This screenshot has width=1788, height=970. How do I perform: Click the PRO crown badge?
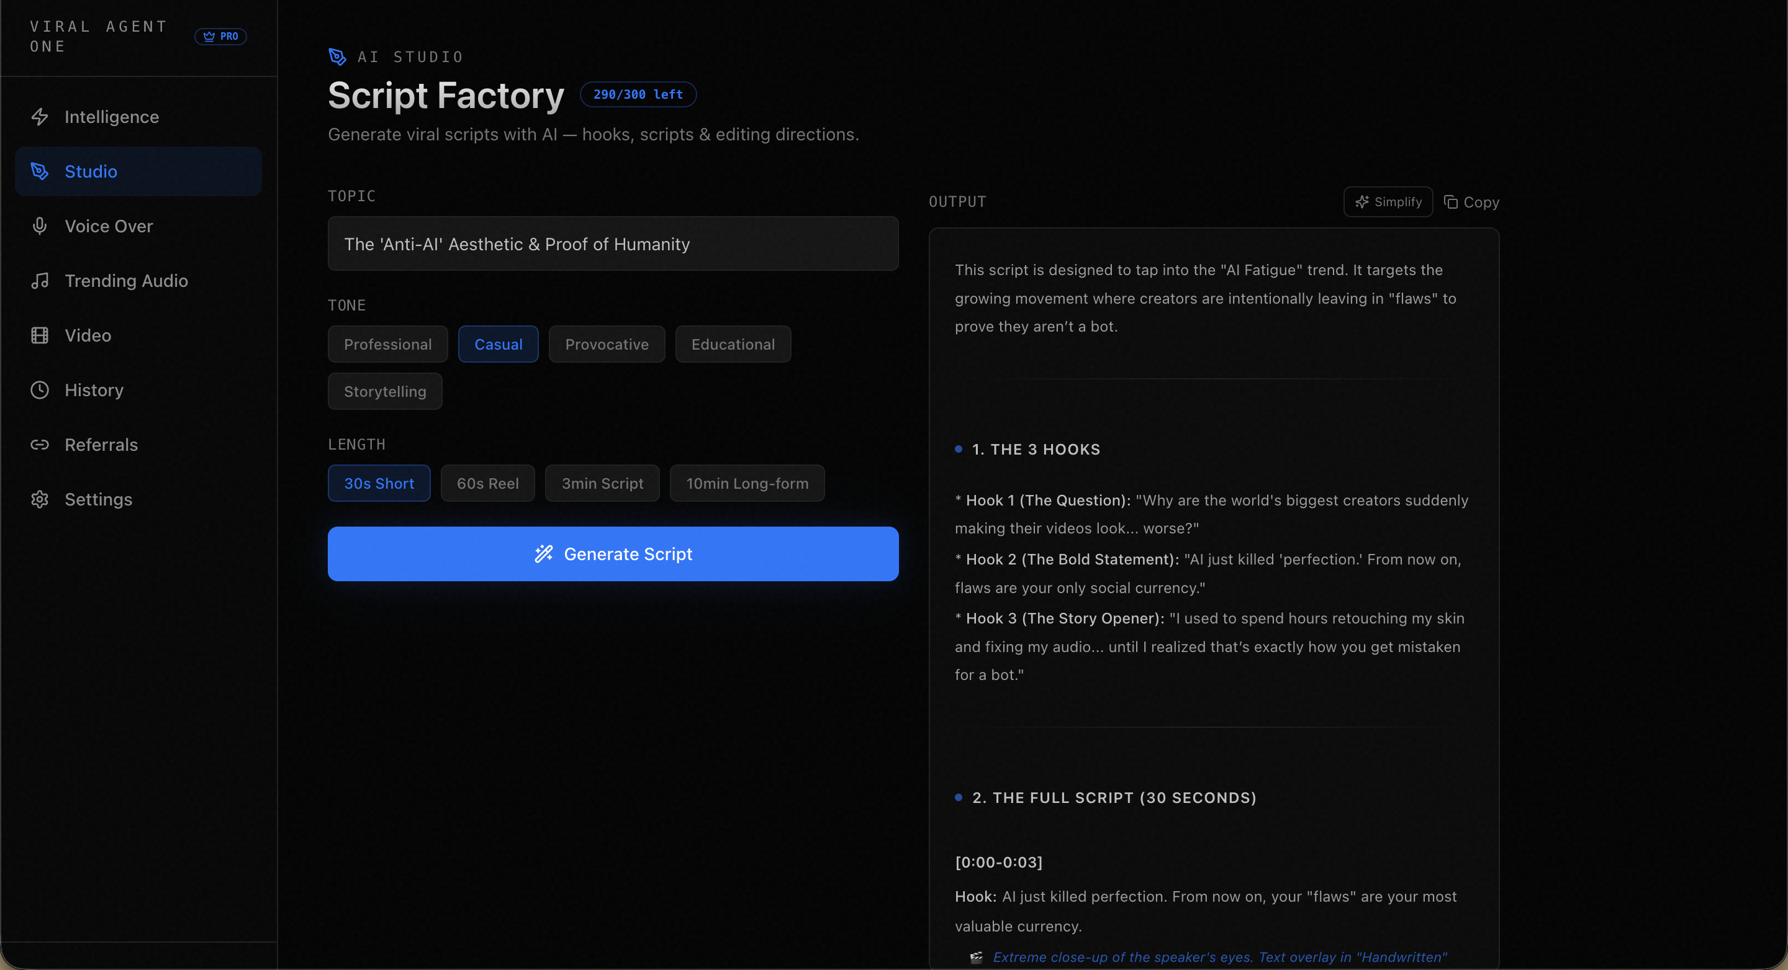221,36
